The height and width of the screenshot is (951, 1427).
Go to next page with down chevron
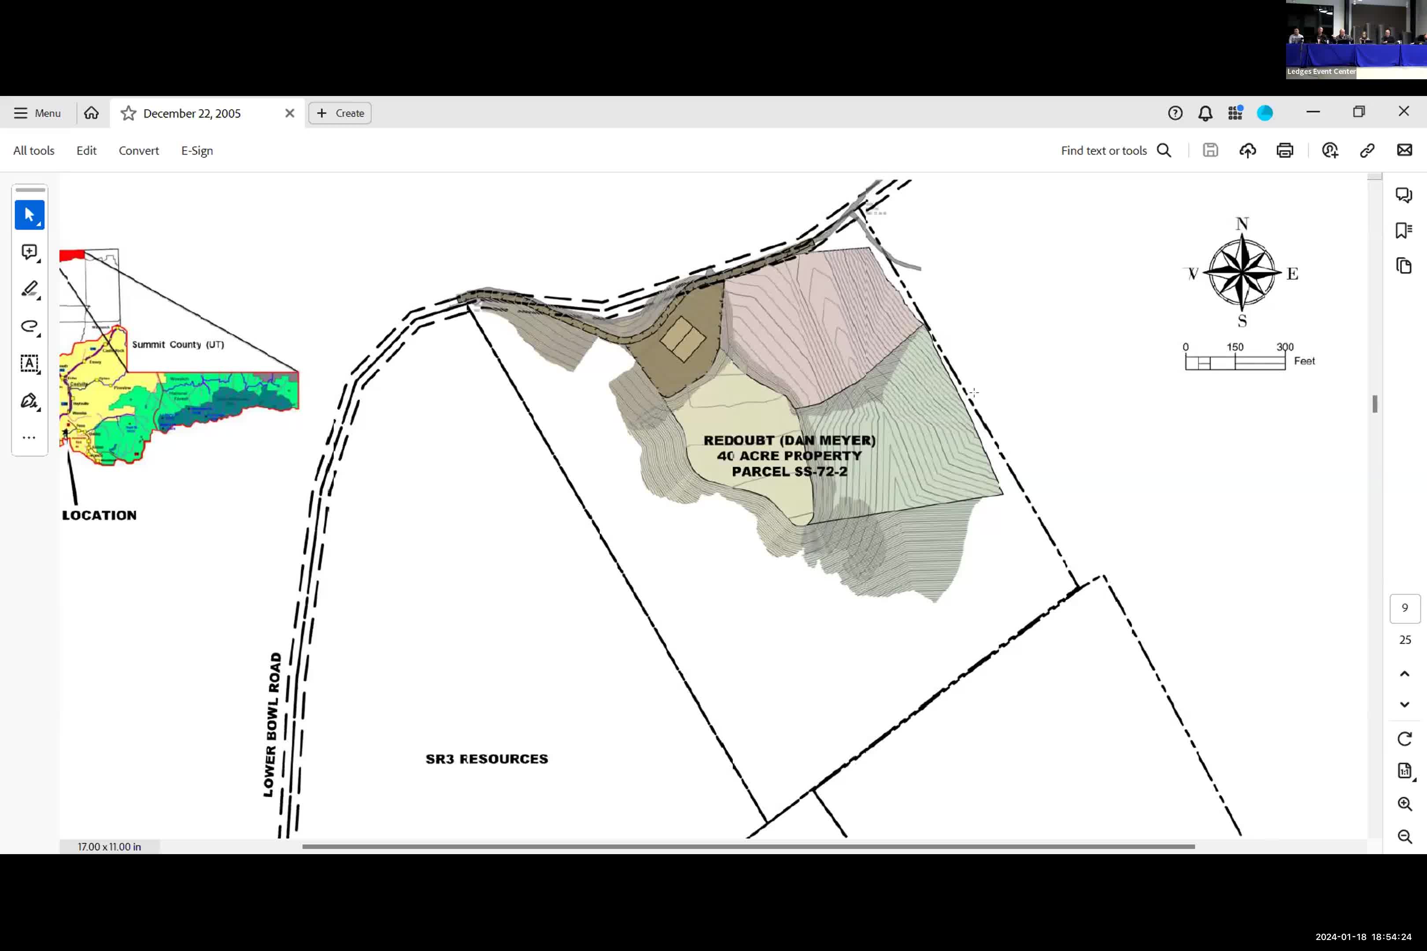(x=1405, y=704)
